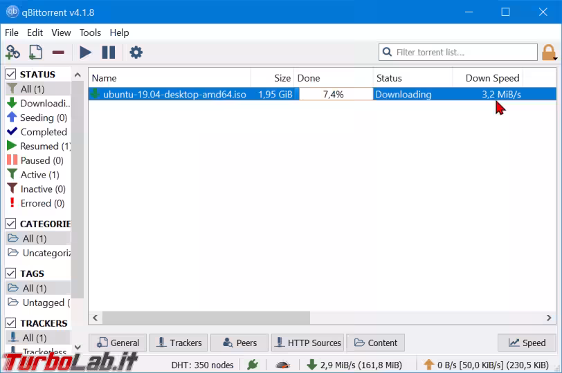Open the Tools menu
This screenshot has width=562, height=373.
point(90,32)
